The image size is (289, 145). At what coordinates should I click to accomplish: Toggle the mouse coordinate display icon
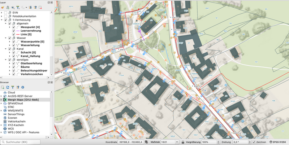click(146, 142)
